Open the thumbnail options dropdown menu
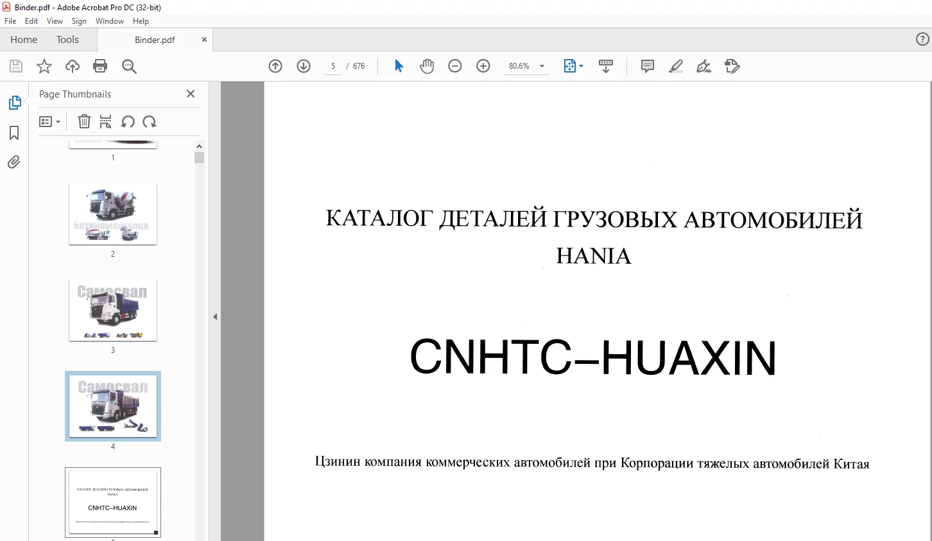The image size is (932, 541). (x=49, y=121)
